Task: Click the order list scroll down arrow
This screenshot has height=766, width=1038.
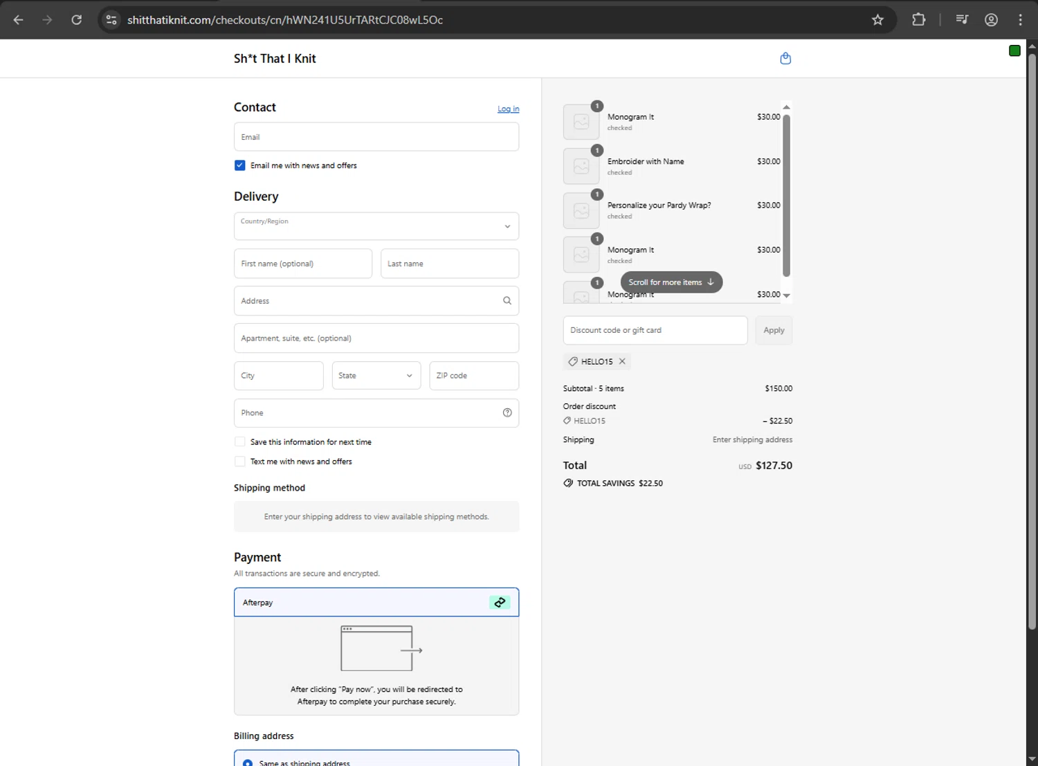Action: [786, 295]
